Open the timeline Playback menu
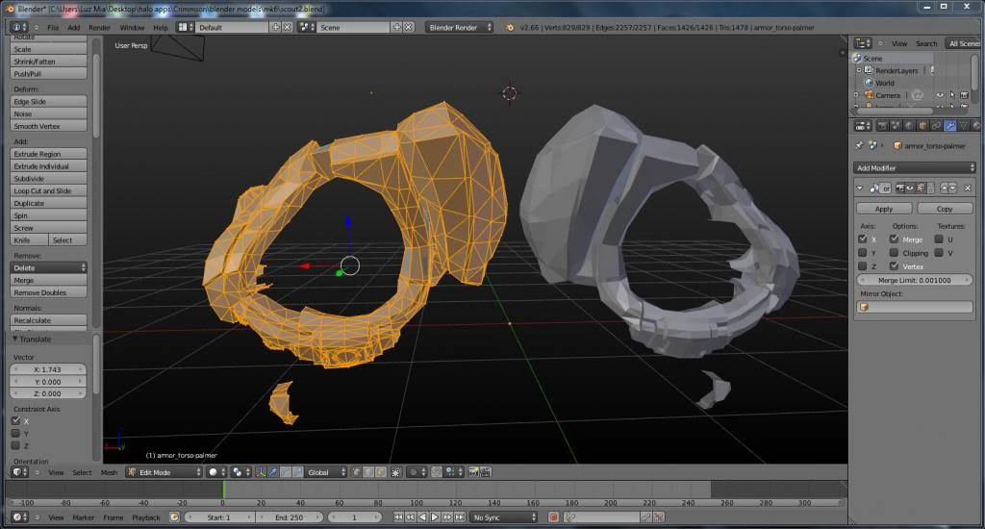The width and height of the screenshot is (985, 529). [146, 517]
